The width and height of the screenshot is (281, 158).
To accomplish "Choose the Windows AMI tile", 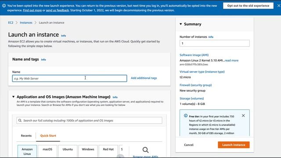I will tap(88, 151).
